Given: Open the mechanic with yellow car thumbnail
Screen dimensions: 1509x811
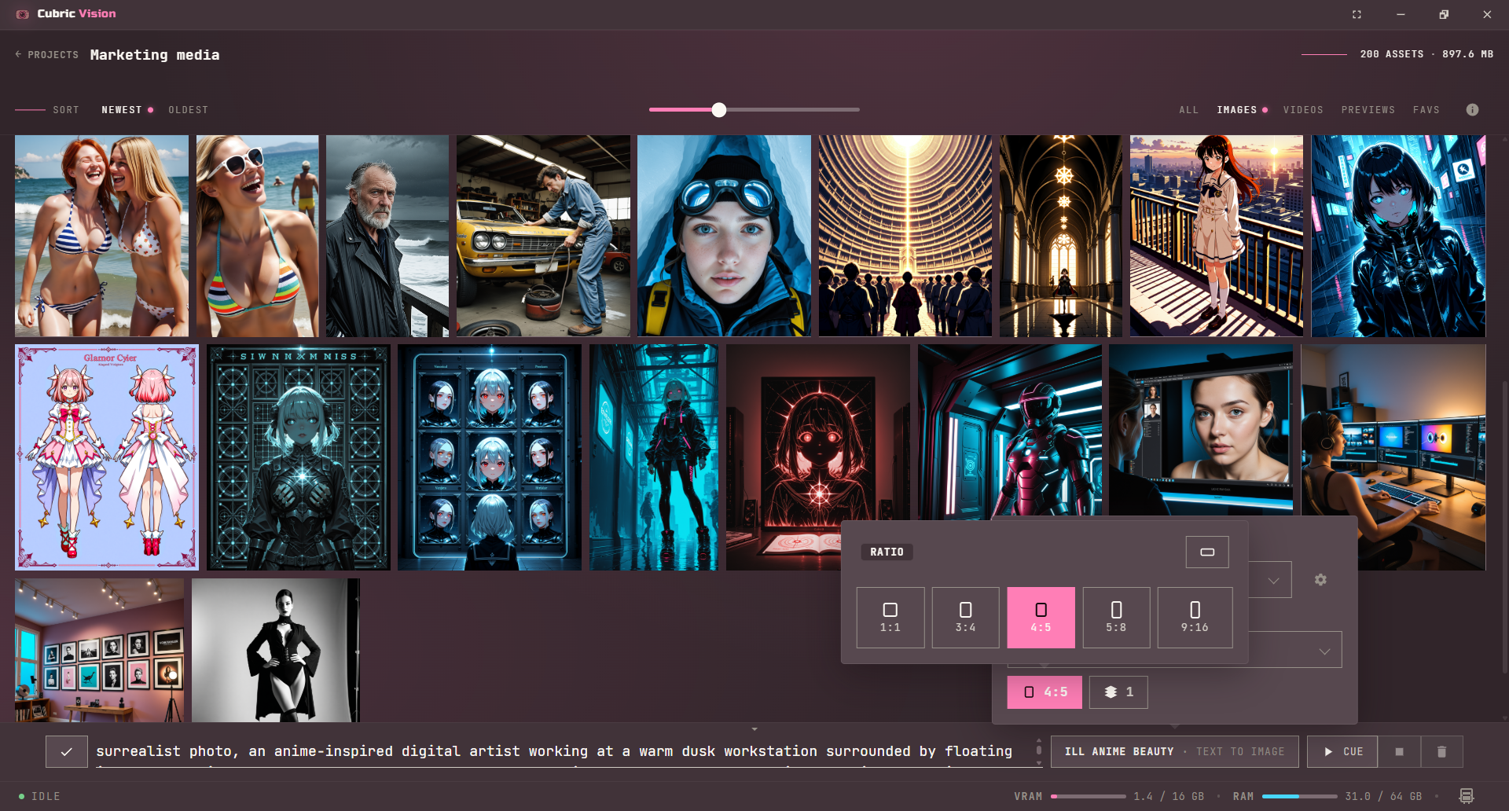Looking at the screenshot, I should pos(543,236).
